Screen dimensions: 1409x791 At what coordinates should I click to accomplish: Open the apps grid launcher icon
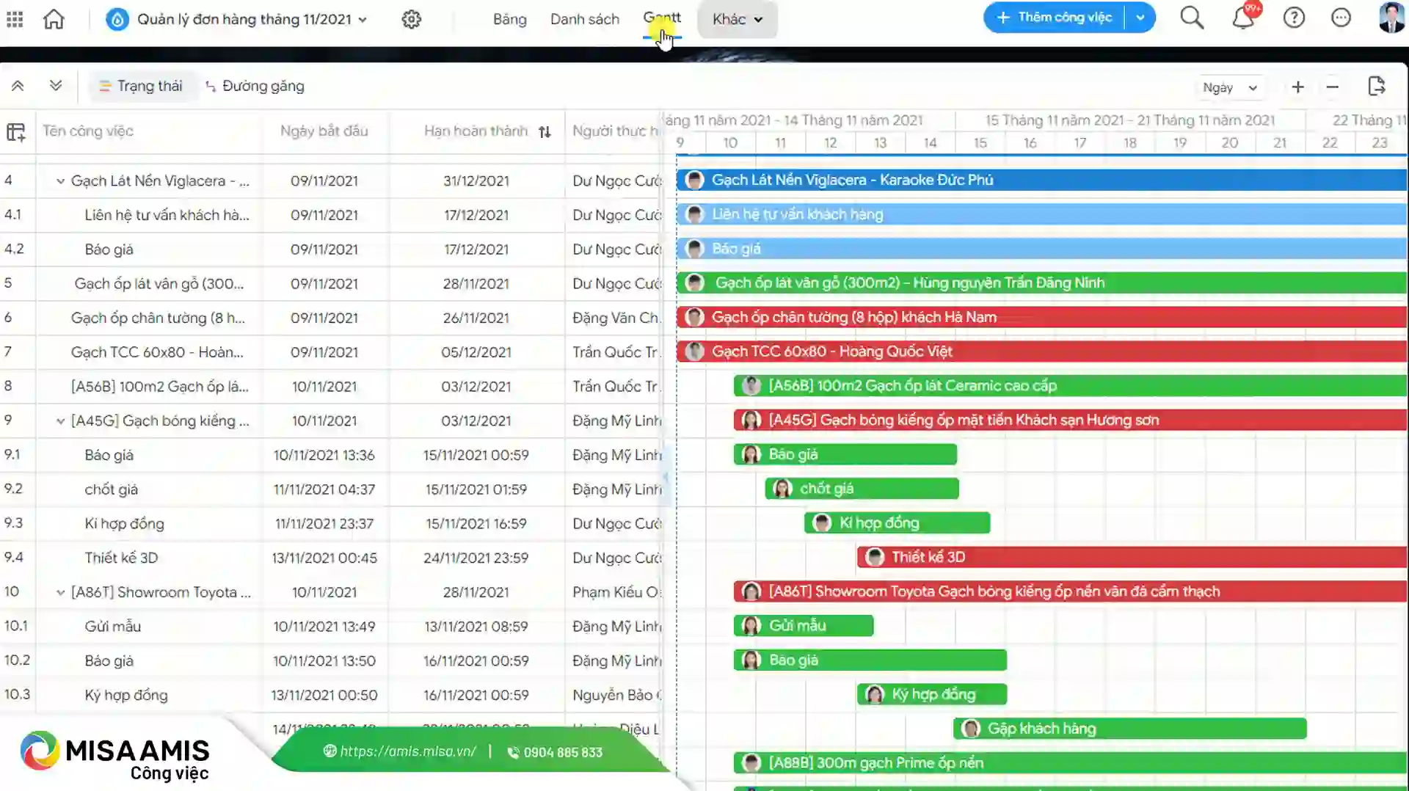[15, 19]
